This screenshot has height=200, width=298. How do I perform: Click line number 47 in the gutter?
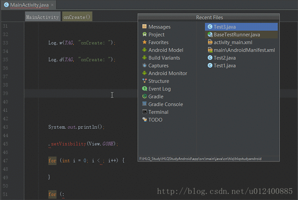pos(6,161)
